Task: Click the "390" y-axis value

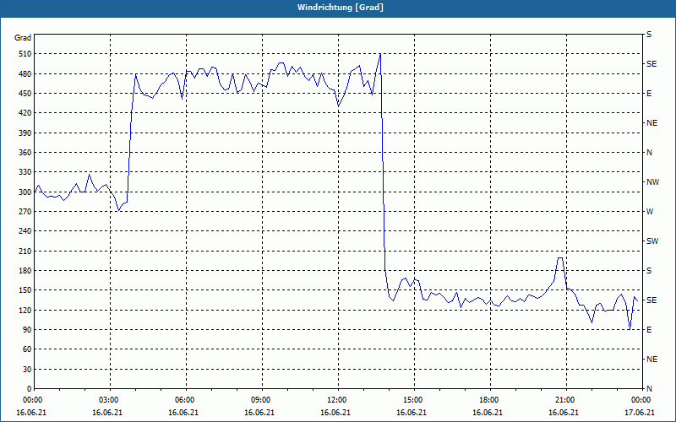Action: [25, 133]
